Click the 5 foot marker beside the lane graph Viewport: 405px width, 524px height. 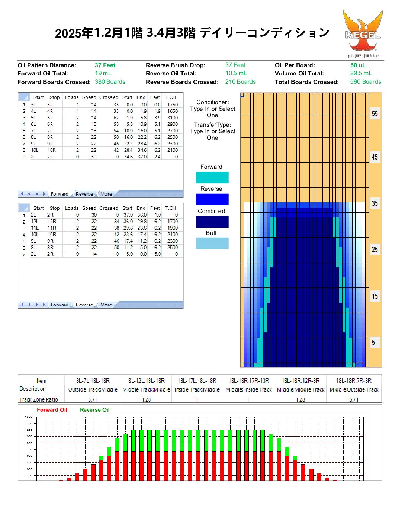coord(375,343)
